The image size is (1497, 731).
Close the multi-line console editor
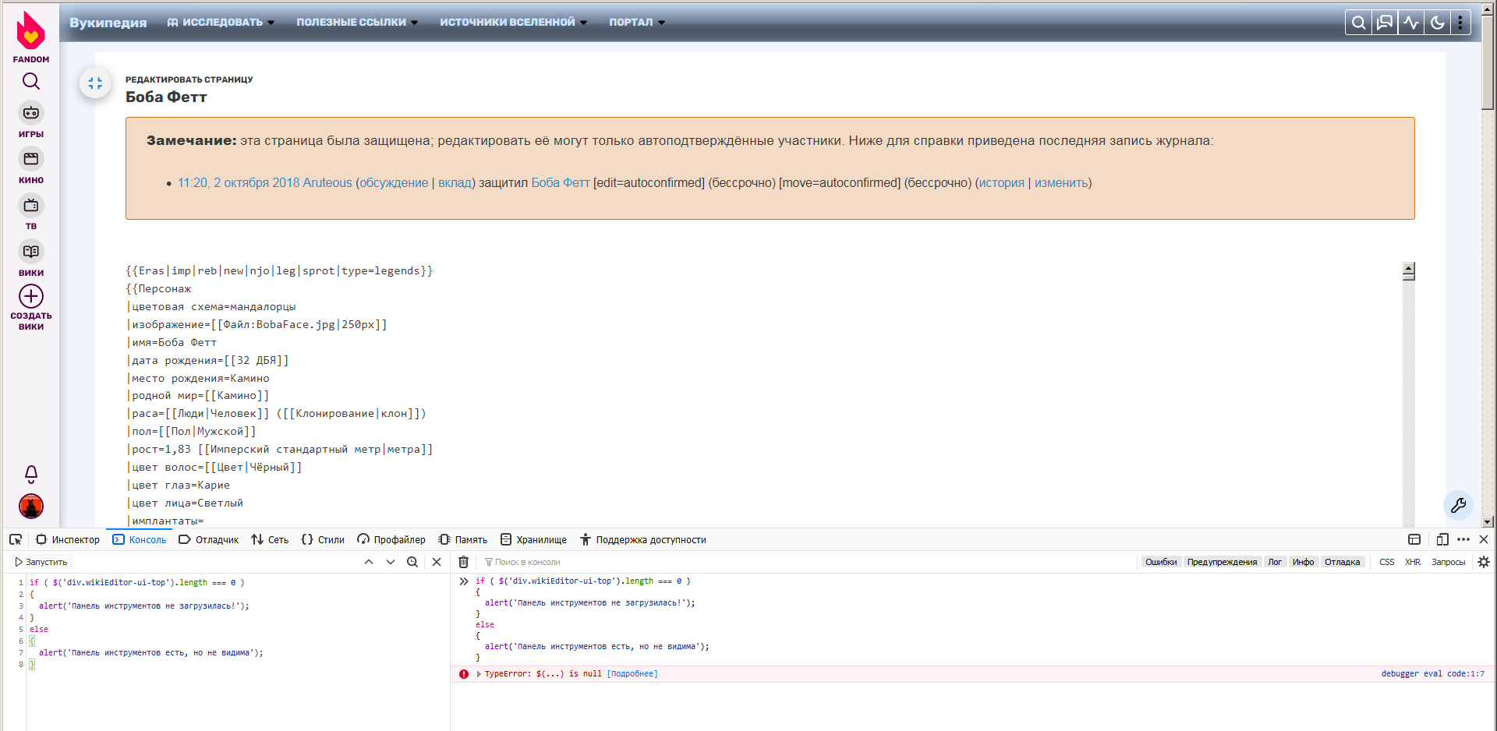[437, 562]
